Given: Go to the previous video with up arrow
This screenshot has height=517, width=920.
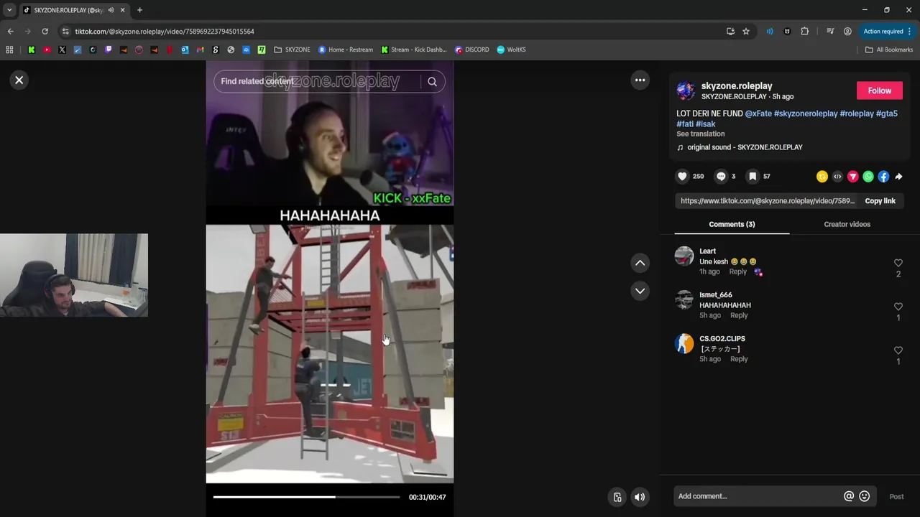Looking at the screenshot, I should point(640,263).
